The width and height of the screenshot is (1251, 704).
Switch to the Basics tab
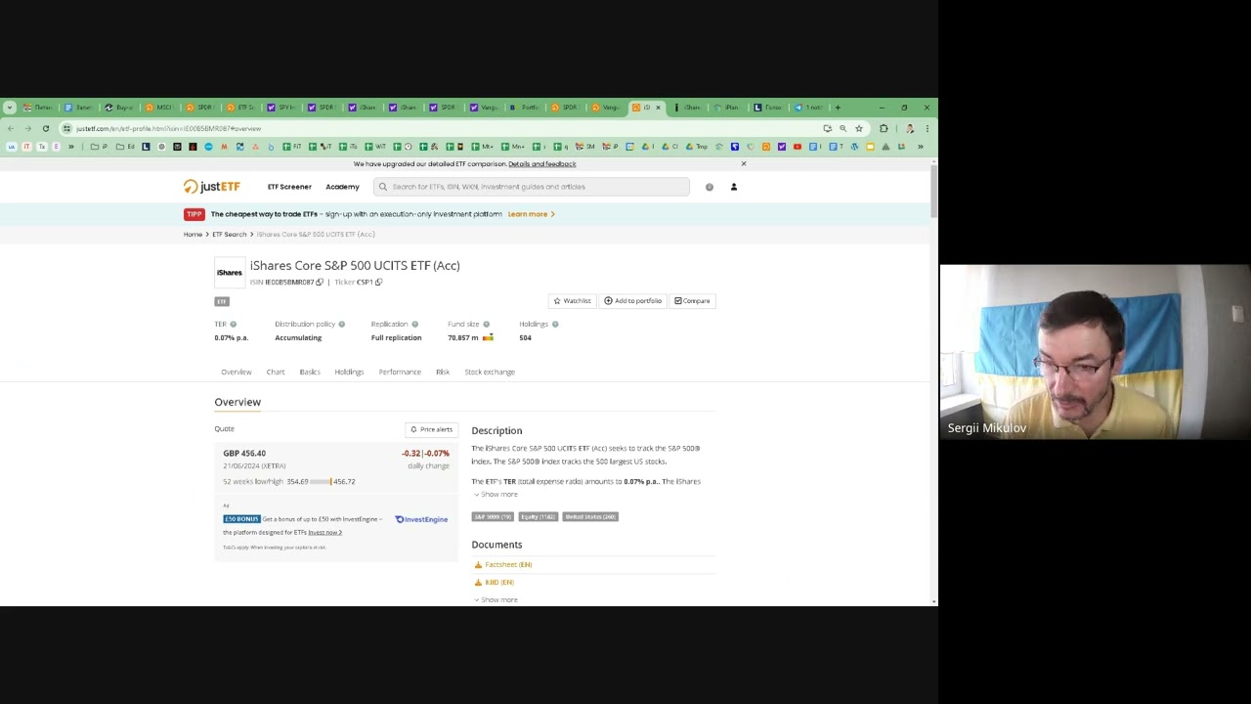click(310, 373)
